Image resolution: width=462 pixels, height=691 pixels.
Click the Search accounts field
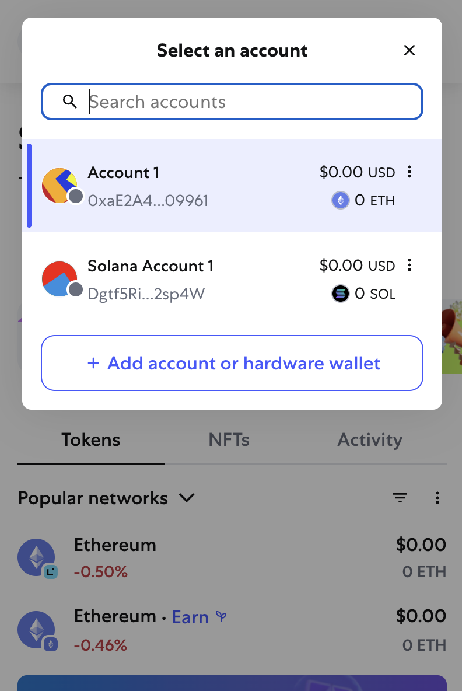tap(232, 102)
